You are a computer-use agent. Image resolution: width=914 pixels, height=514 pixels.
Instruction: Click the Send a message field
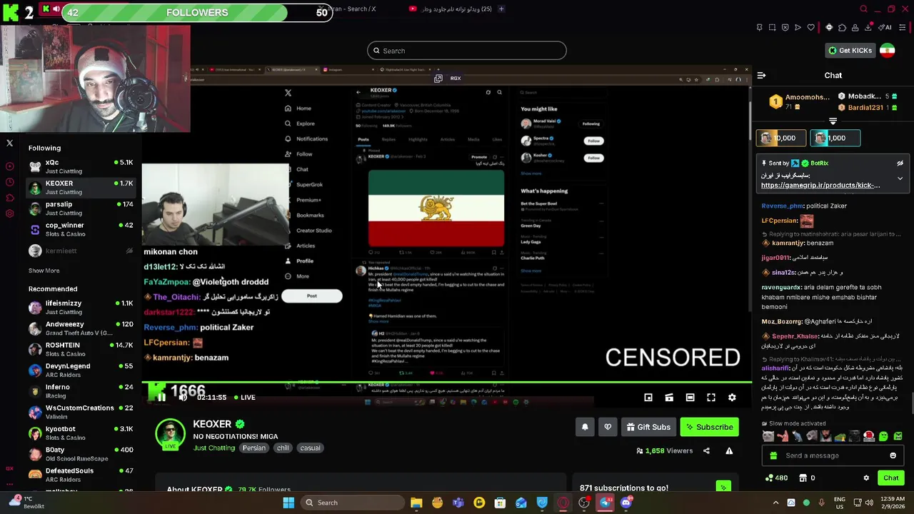pos(833,455)
